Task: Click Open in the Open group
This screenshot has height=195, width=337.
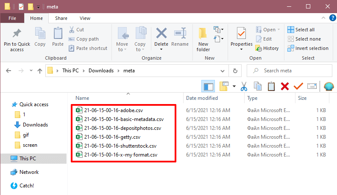Action: [x=268, y=30]
